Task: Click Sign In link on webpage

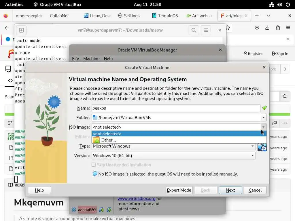Action: (x=280, y=54)
